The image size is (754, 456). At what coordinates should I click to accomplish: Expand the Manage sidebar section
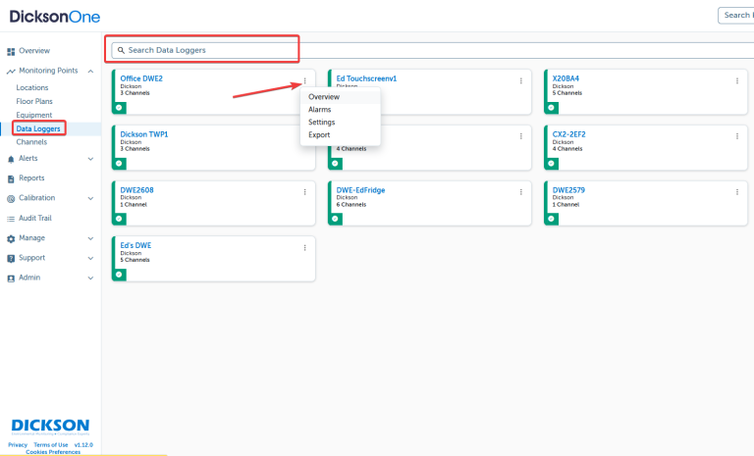click(90, 238)
